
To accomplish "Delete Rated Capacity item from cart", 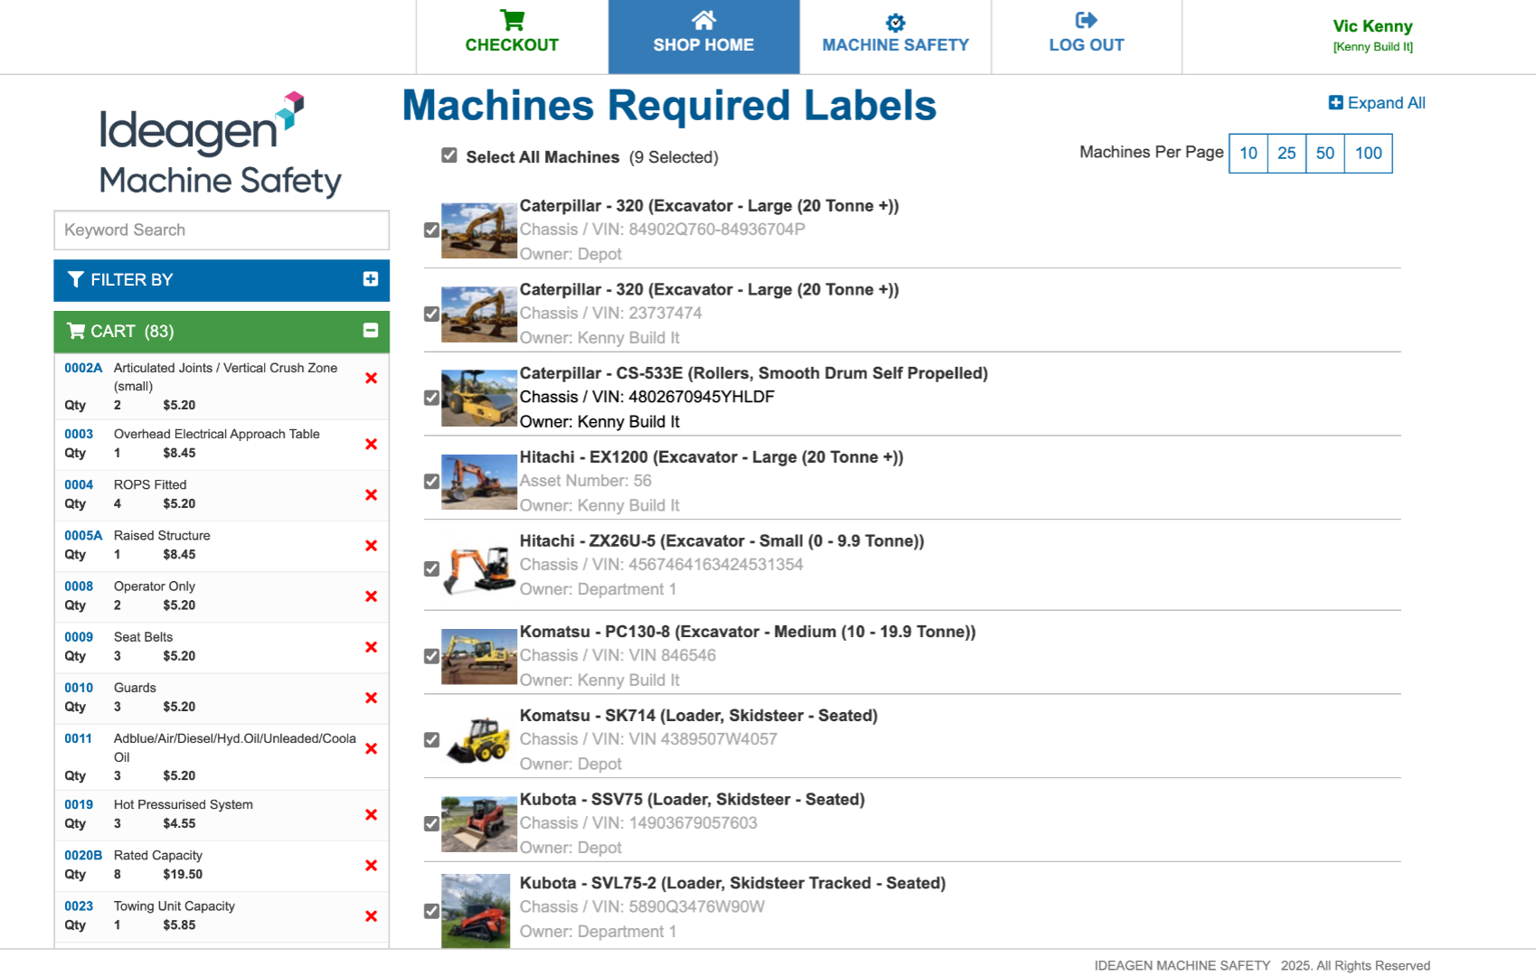I will tap(371, 865).
